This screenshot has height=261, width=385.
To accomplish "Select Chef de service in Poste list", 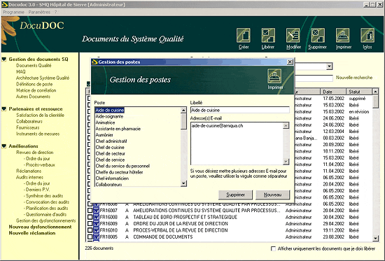I will pyautogui.click(x=110, y=160).
